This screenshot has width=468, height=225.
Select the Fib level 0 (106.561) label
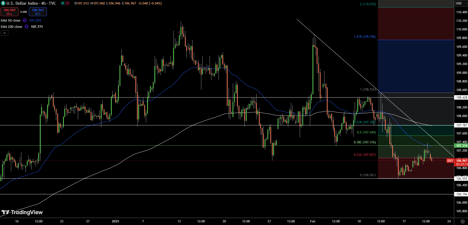coord(368,175)
